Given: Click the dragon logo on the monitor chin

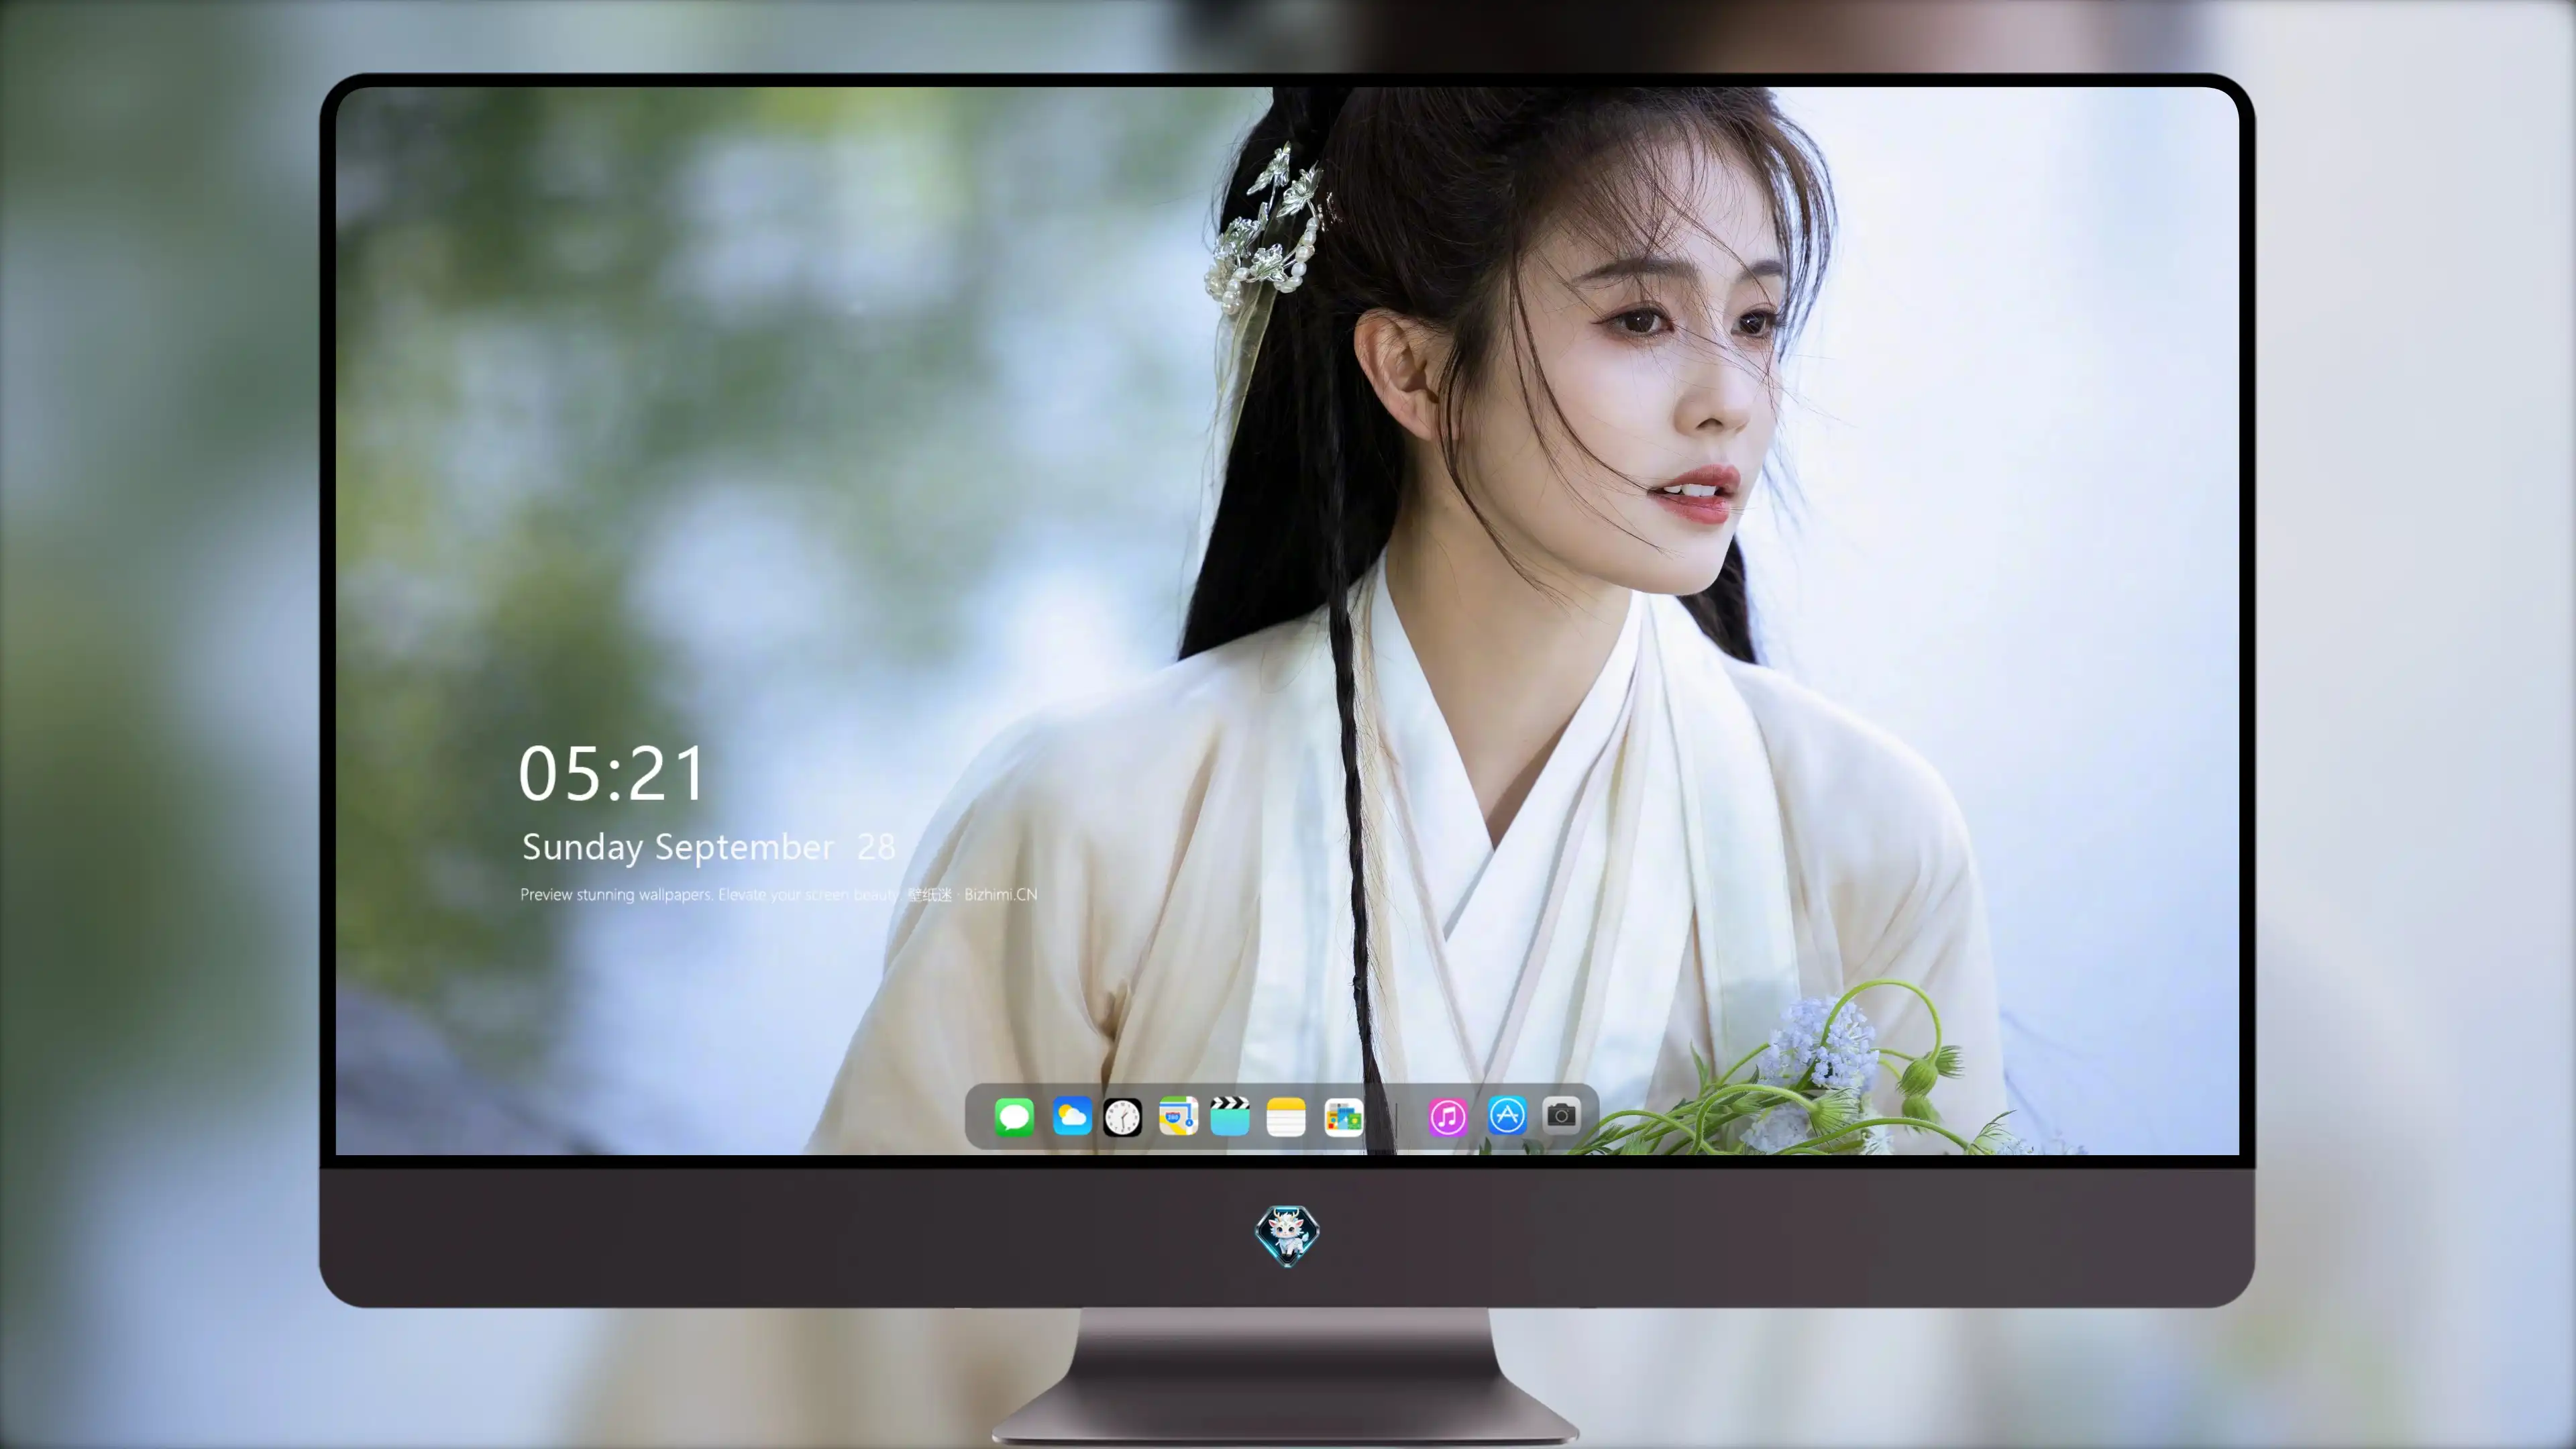Looking at the screenshot, I should (1287, 1235).
